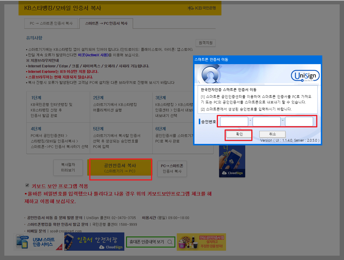Select 스마트폰 → PC 인증서 복사 tab
The image size is (344, 260).
tap(106, 23)
